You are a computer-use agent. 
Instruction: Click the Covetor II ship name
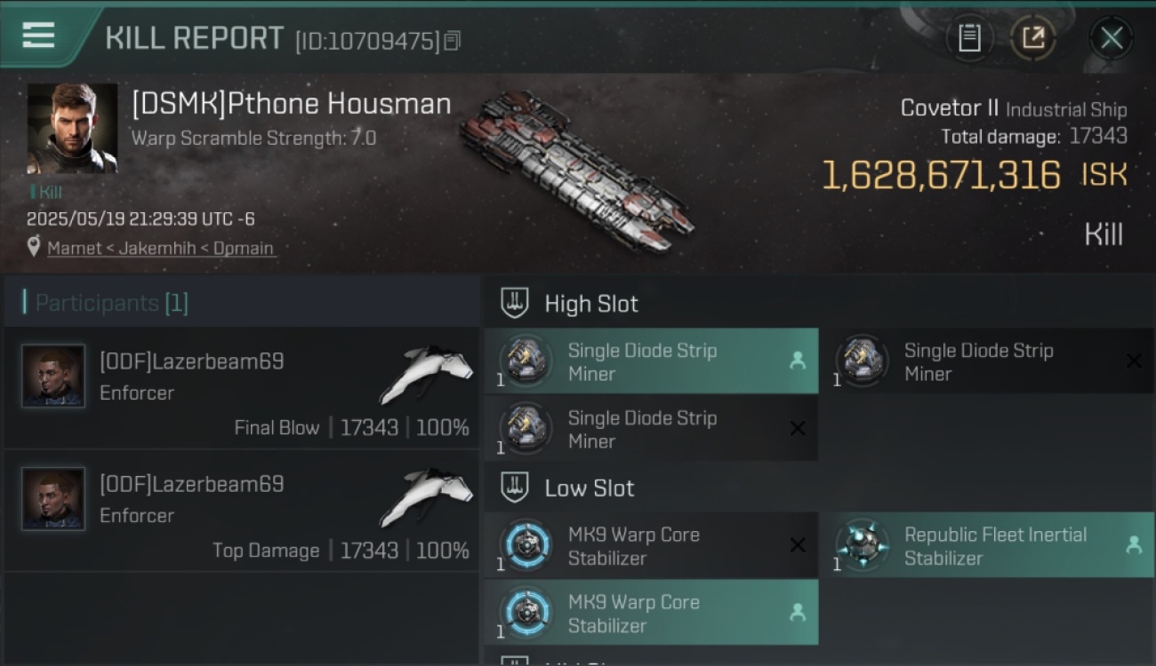pyautogui.click(x=950, y=108)
